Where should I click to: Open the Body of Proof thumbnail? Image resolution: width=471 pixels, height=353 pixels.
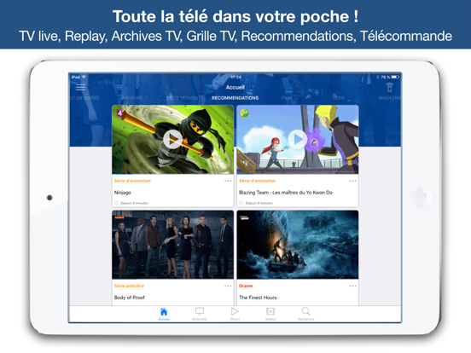172,245
